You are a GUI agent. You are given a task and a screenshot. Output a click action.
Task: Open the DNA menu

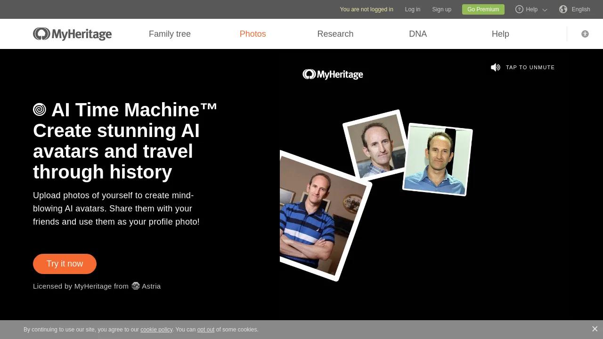pos(418,34)
